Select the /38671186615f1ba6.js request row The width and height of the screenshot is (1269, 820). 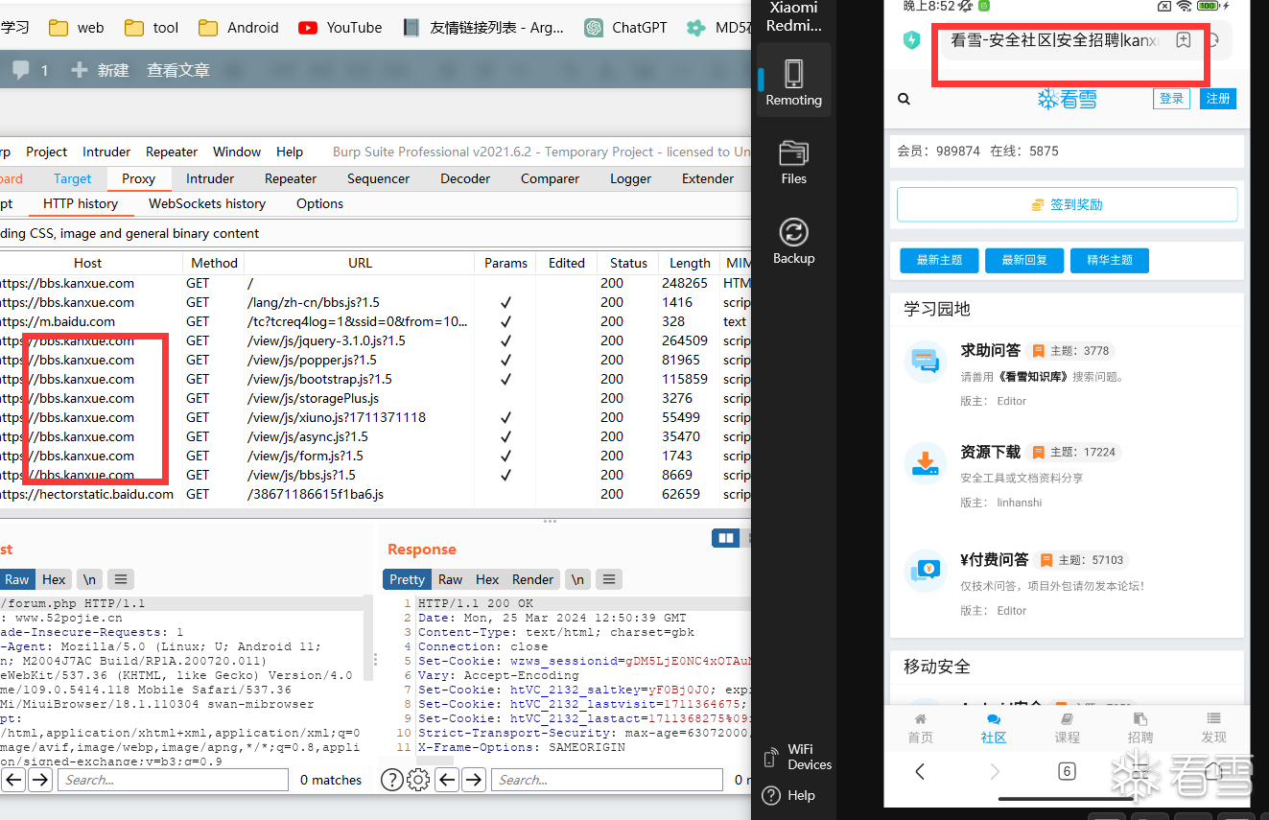[375, 494]
